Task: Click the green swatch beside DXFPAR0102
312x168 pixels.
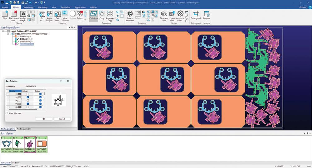Action: (16, 42)
